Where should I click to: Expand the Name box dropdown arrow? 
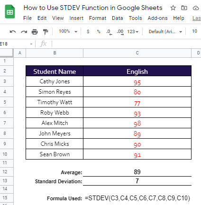31,44
